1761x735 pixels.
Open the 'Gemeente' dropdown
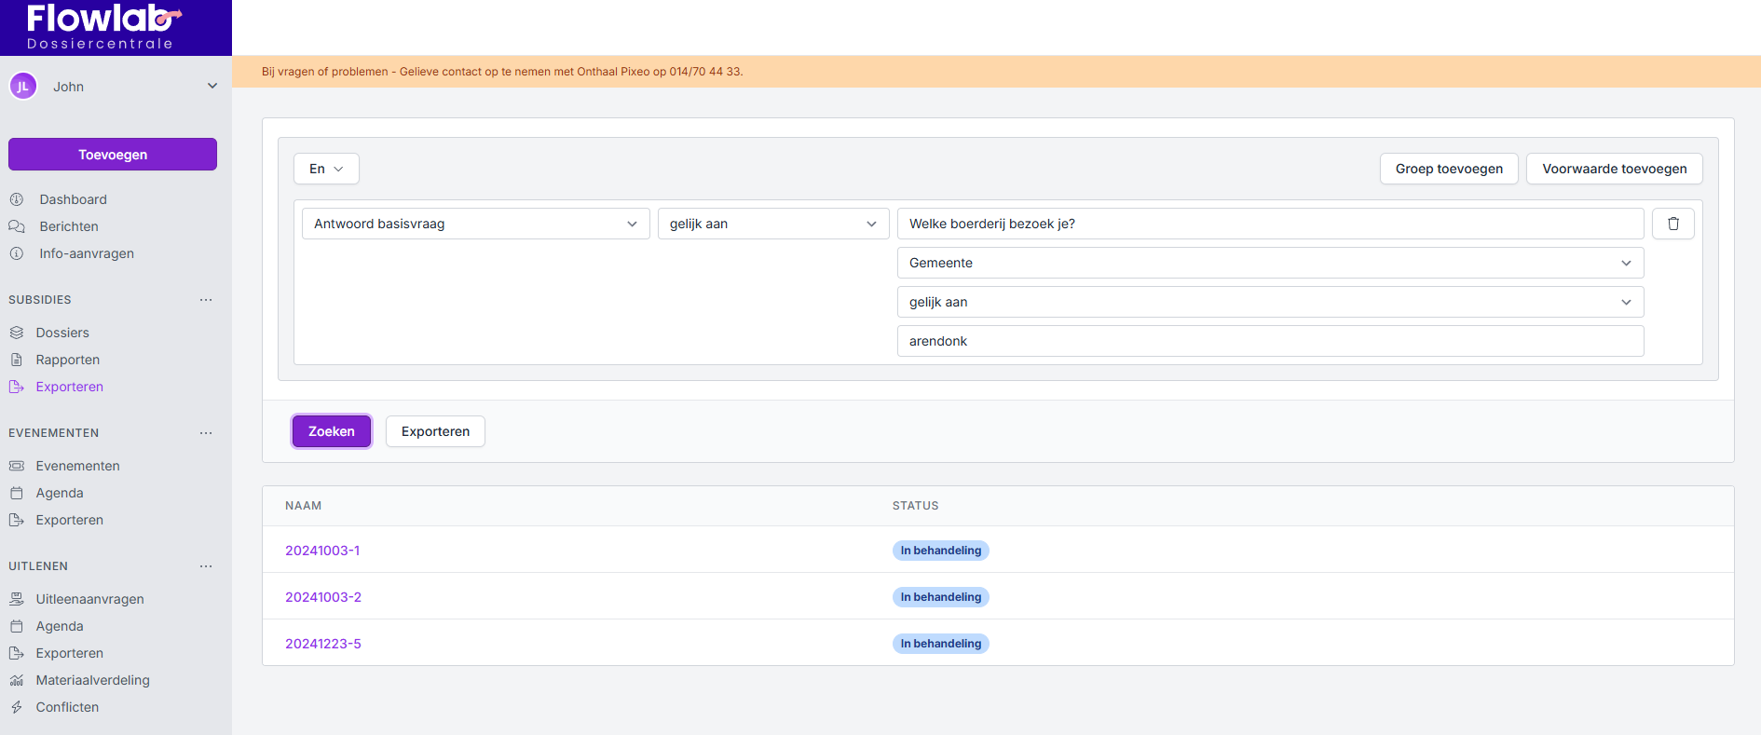(1269, 263)
